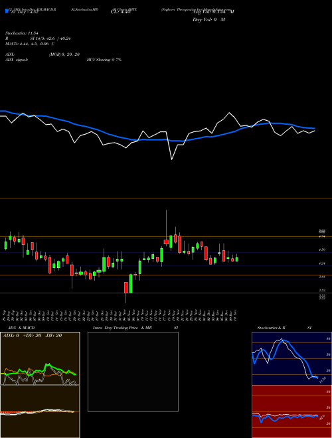Click the 'MACD: 4.44, 4.5, -0.06' line

pos(28,44)
